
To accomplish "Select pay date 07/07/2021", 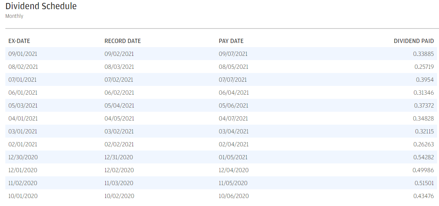I will pos(233,80).
